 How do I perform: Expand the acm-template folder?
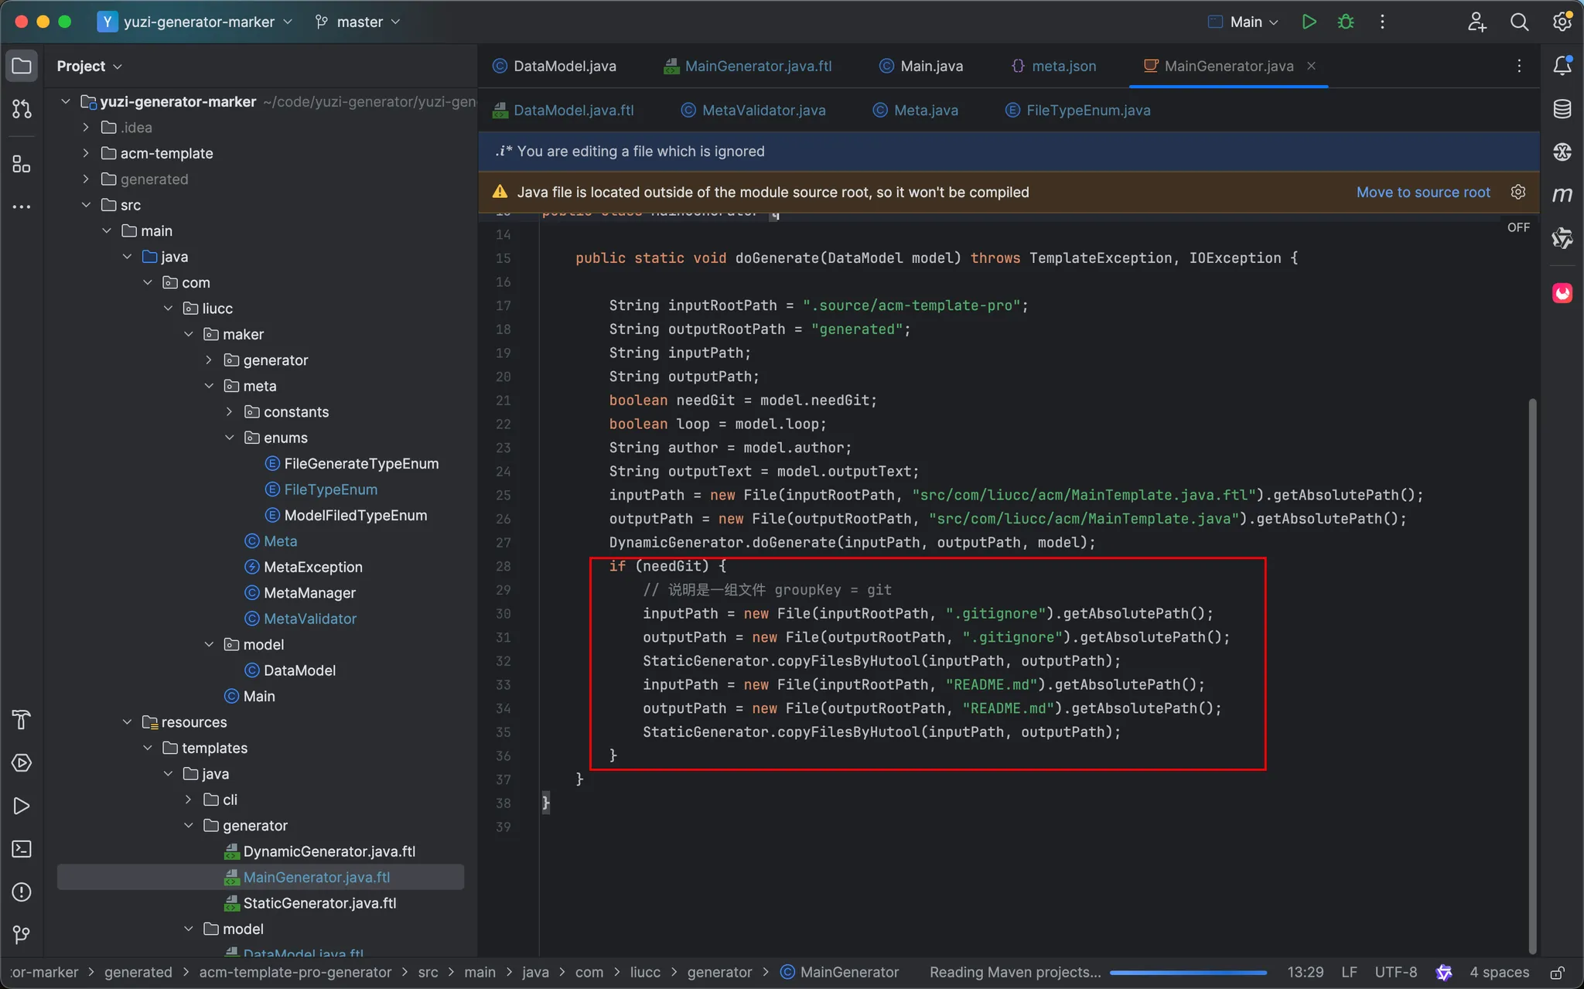pos(86,153)
